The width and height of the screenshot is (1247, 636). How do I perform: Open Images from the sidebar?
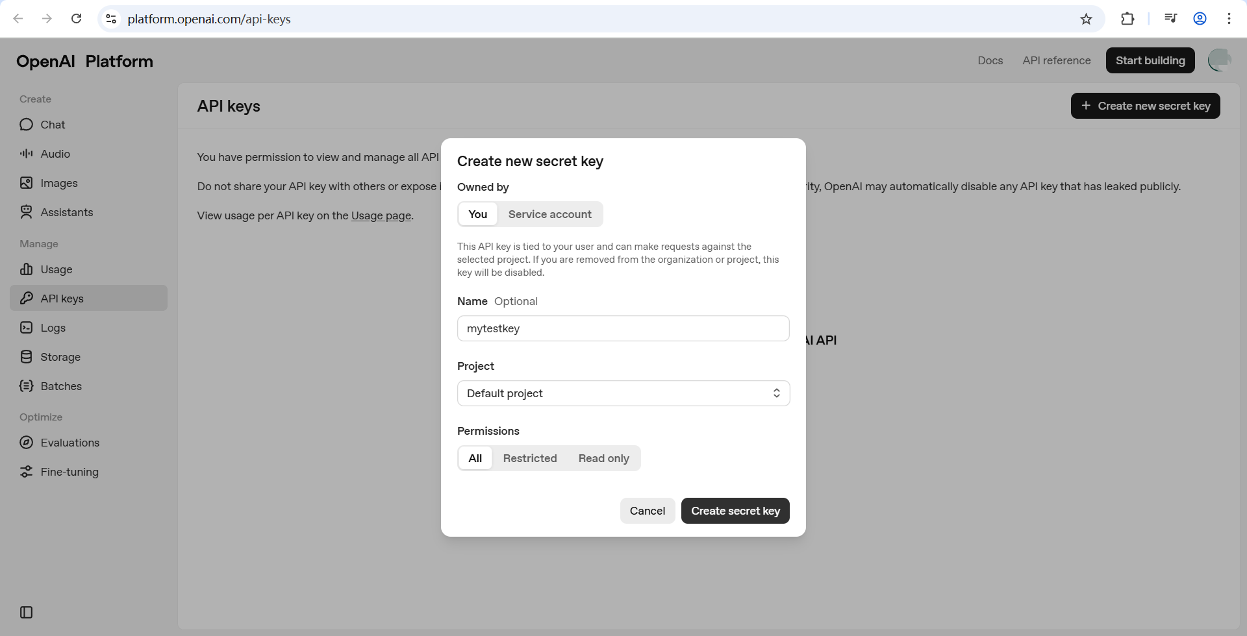88,183
